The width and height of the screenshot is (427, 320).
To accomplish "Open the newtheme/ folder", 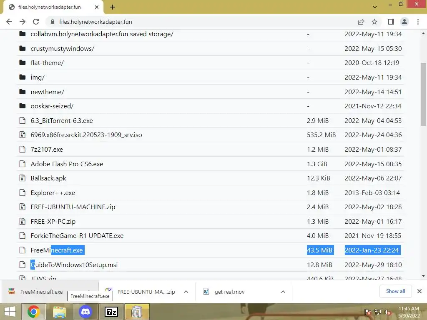I will [48, 92].
